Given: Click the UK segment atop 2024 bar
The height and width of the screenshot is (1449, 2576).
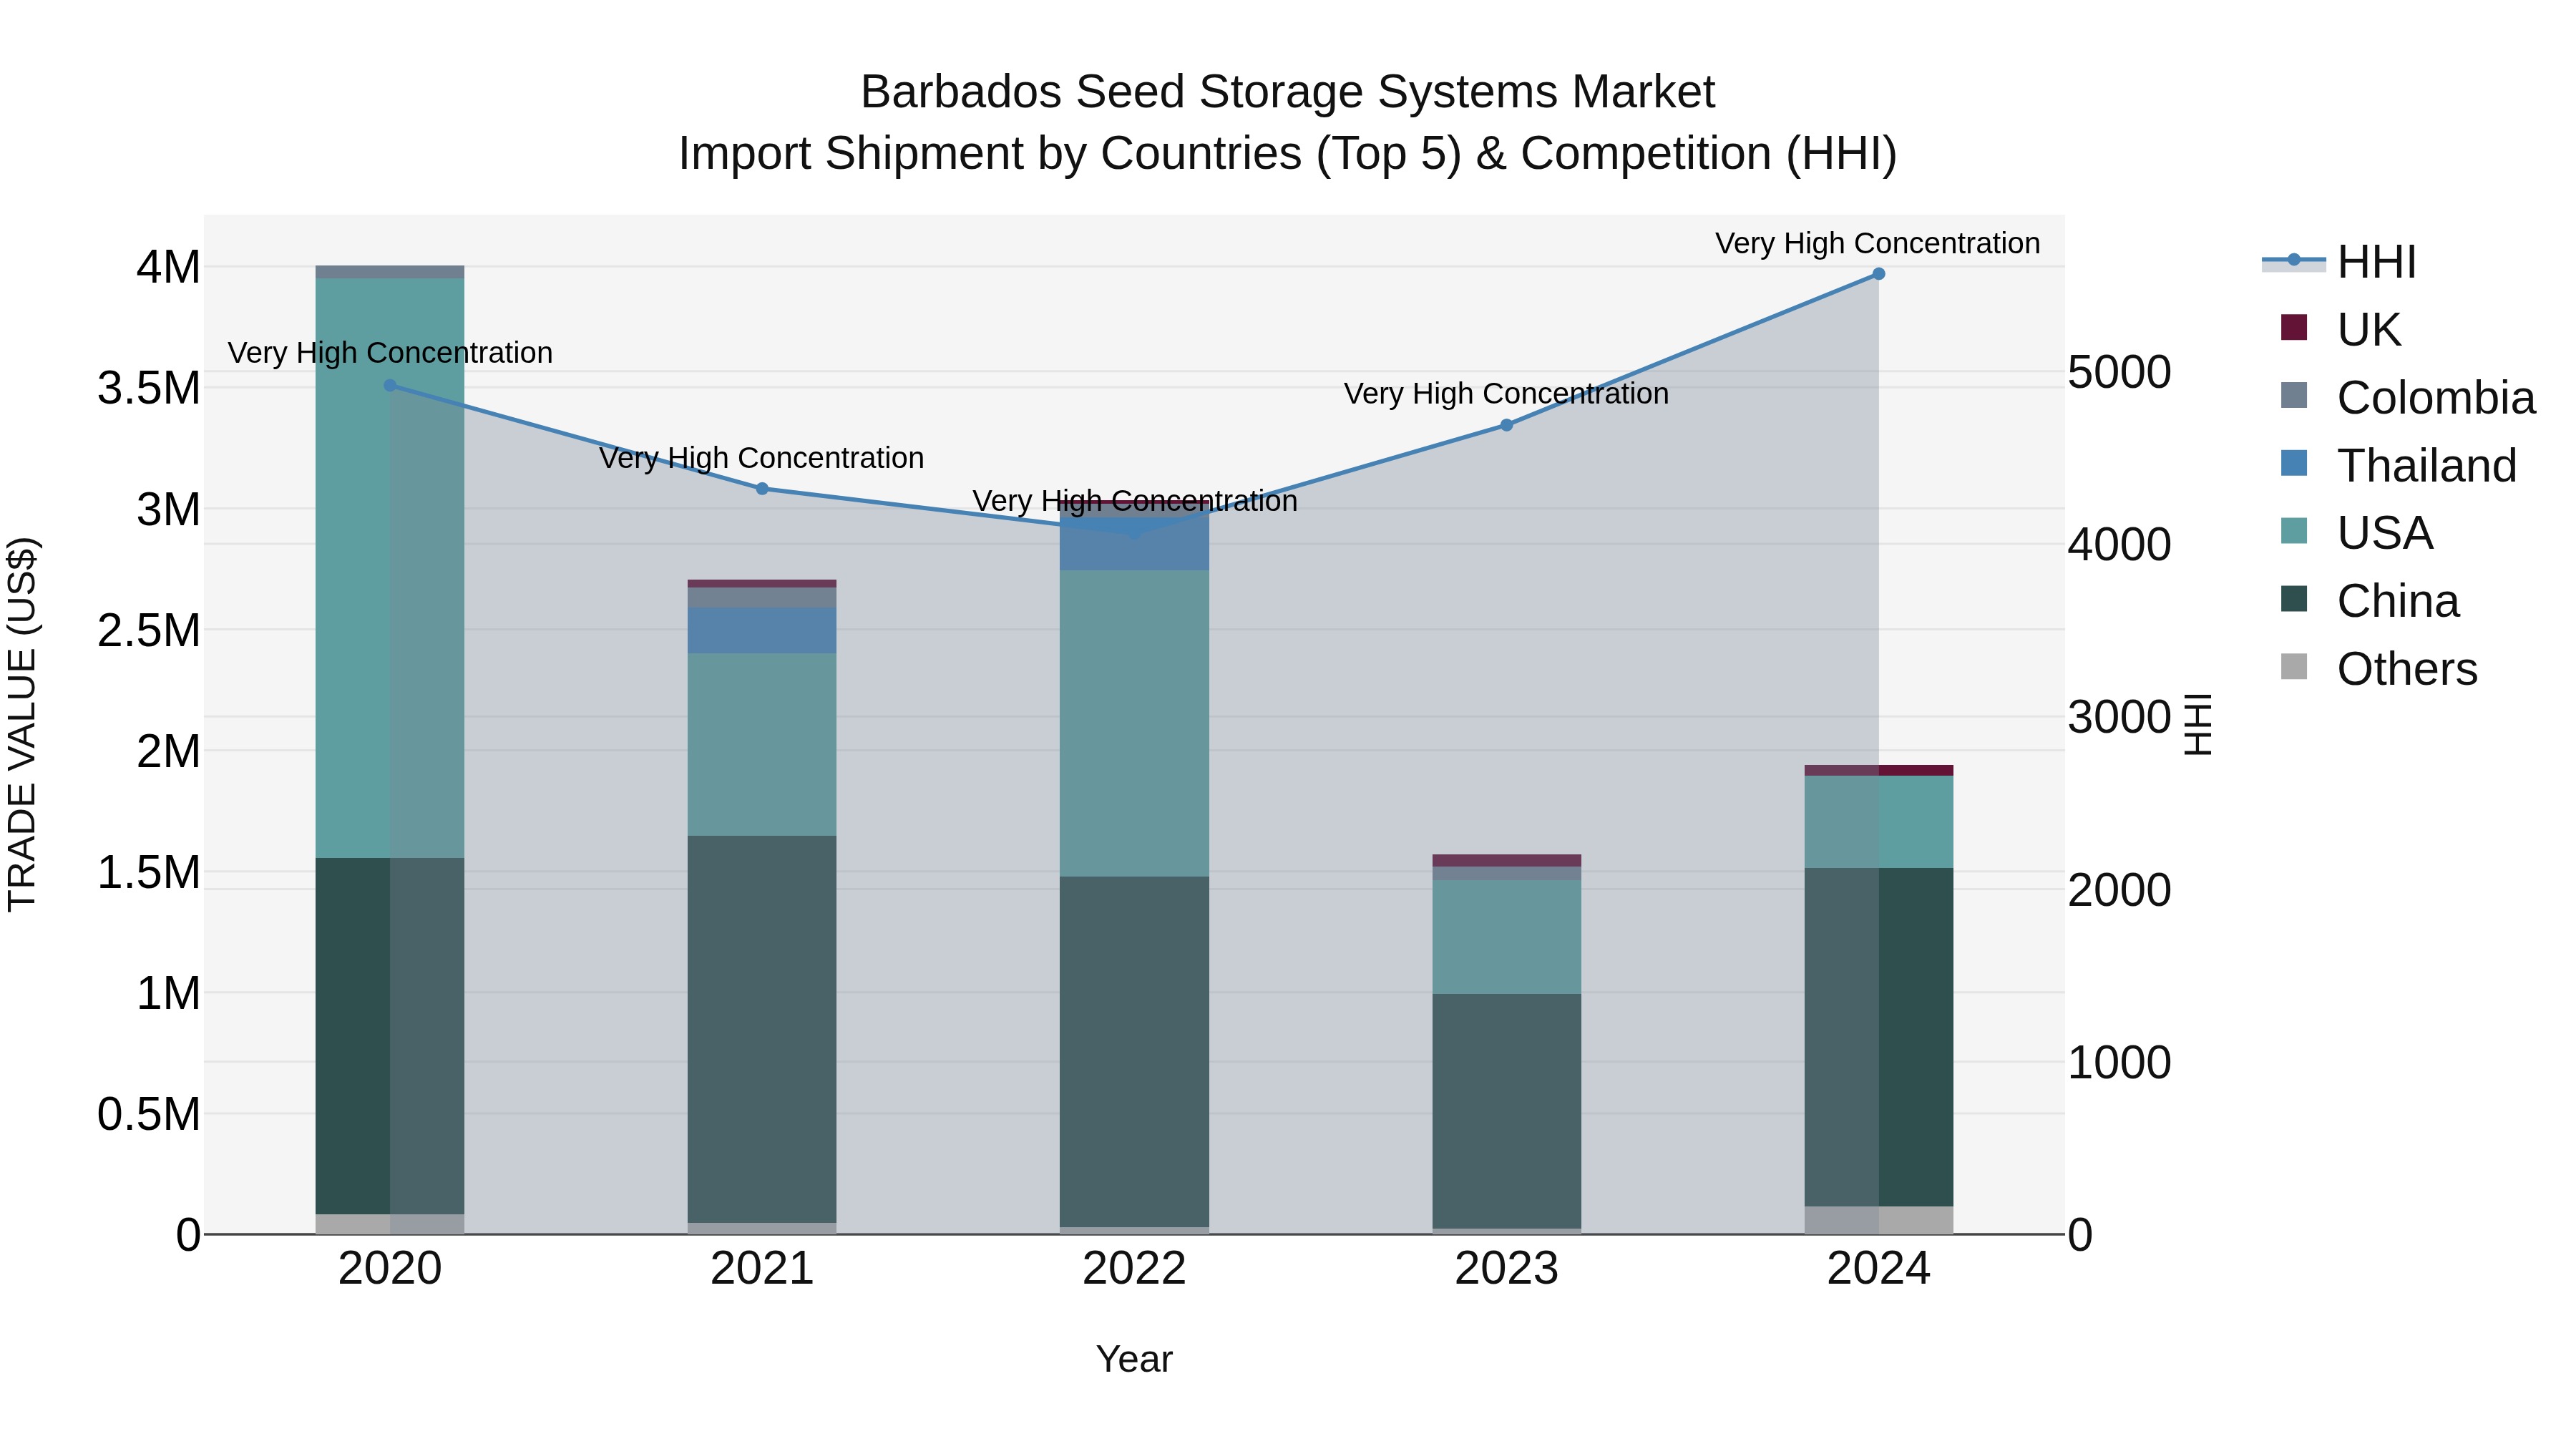Looking at the screenshot, I should [x=1879, y=770].
